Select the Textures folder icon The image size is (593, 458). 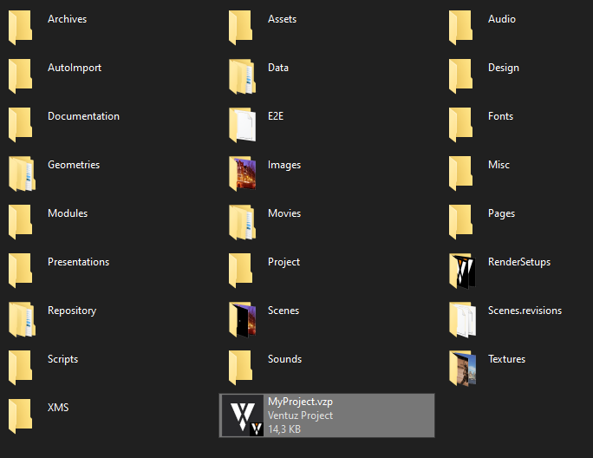pos(461,368)
